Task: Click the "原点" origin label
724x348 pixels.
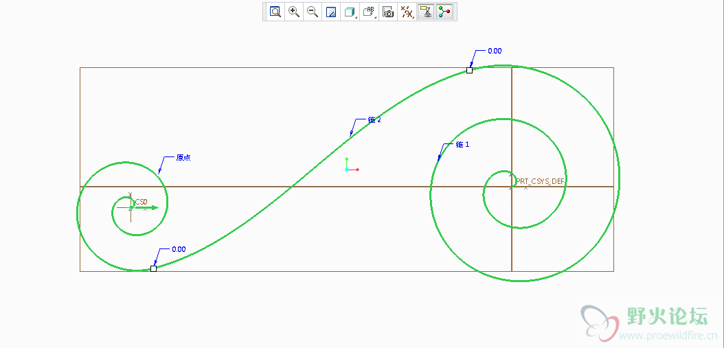Action: click(183, 157)
